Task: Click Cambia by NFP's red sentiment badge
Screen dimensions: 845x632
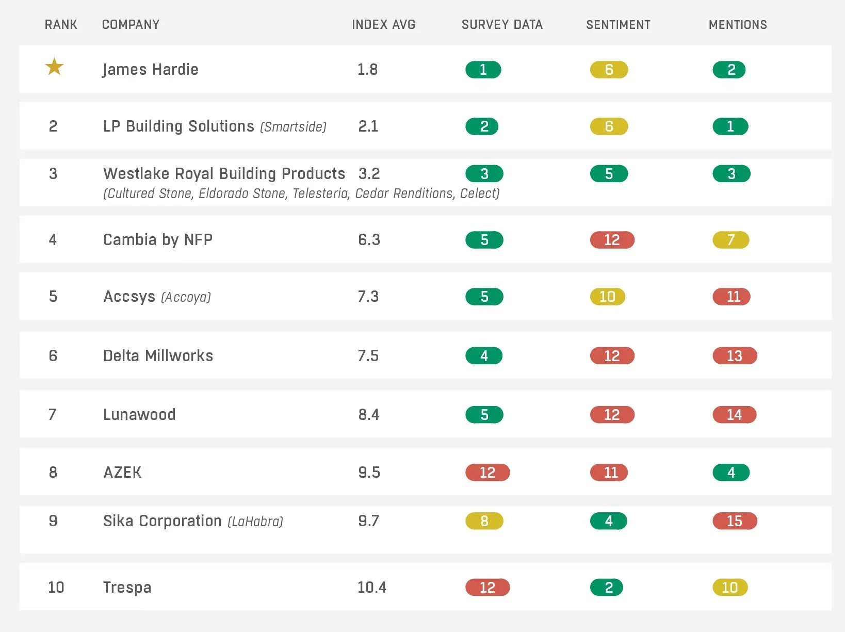Action: click(x=612, y=240)
